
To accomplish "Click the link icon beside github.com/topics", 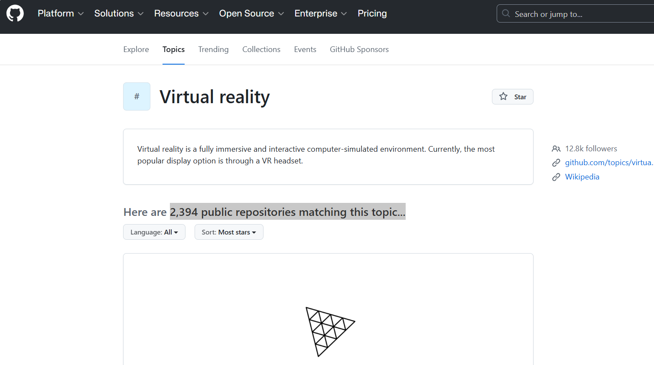I will tap(556, 163).
